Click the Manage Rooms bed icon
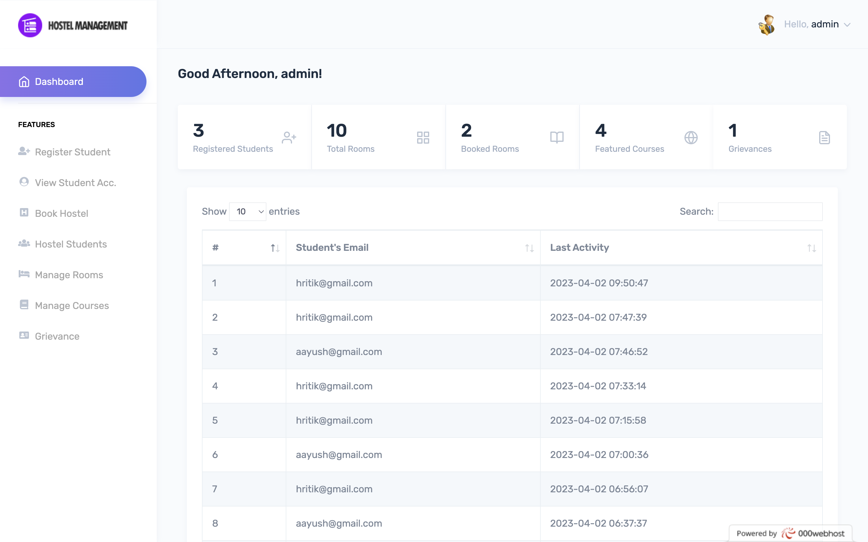Image resolution: width=868 pixels, height=542 pixels. click(24, 275)
